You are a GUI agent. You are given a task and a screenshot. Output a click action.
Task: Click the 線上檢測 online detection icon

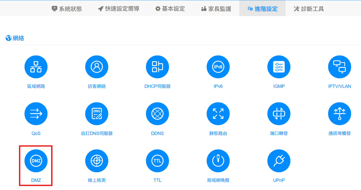click(x=97, y=161)
